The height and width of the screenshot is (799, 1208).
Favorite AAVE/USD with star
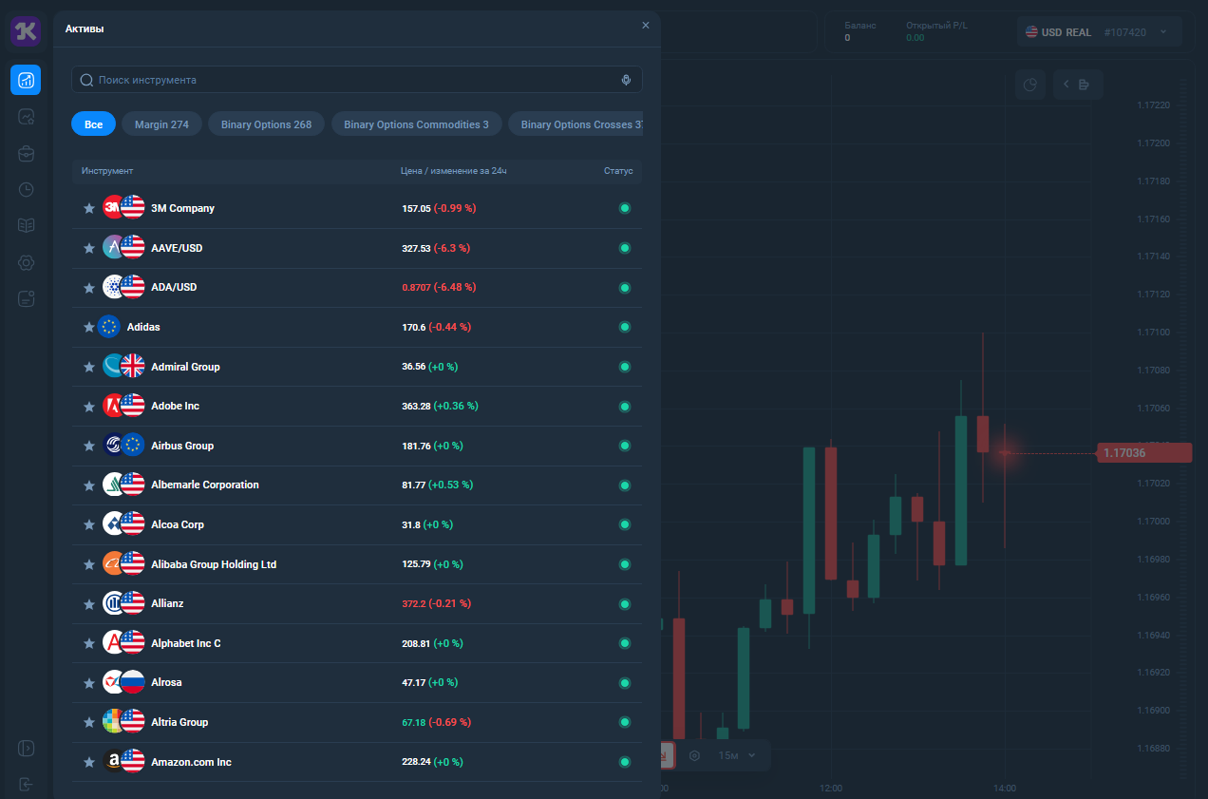89,248
